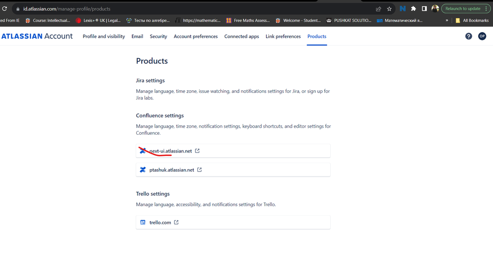Click the external link icon beside next-ui.atlassian.net
Viewport: 493px width, 259px height.
(197, 151)
